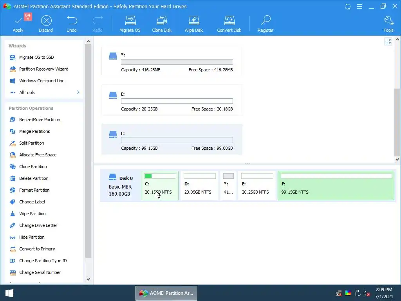Open the Tools wrench menu

pos(388,24)
